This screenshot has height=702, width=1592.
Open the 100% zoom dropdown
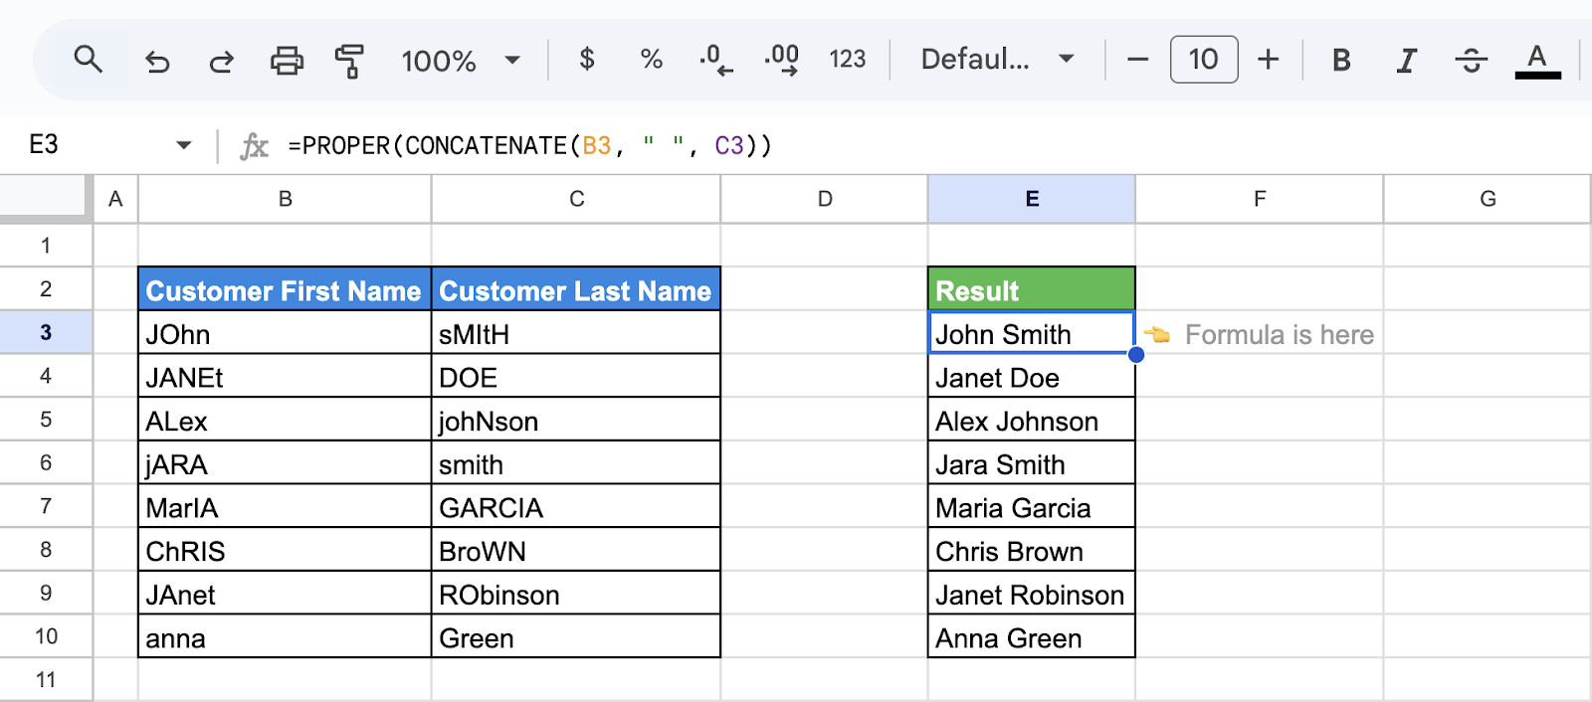tap(461, 61)
